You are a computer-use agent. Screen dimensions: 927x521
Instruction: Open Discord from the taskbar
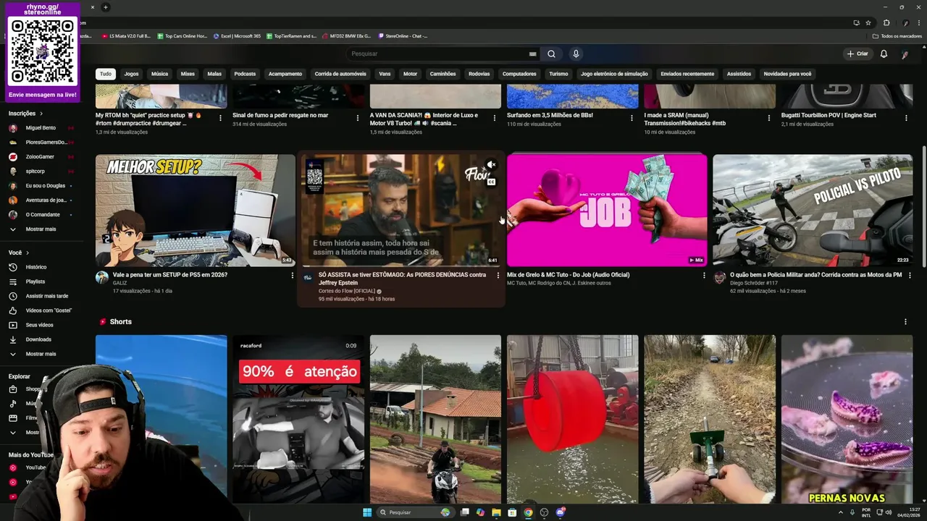point(561,512)
